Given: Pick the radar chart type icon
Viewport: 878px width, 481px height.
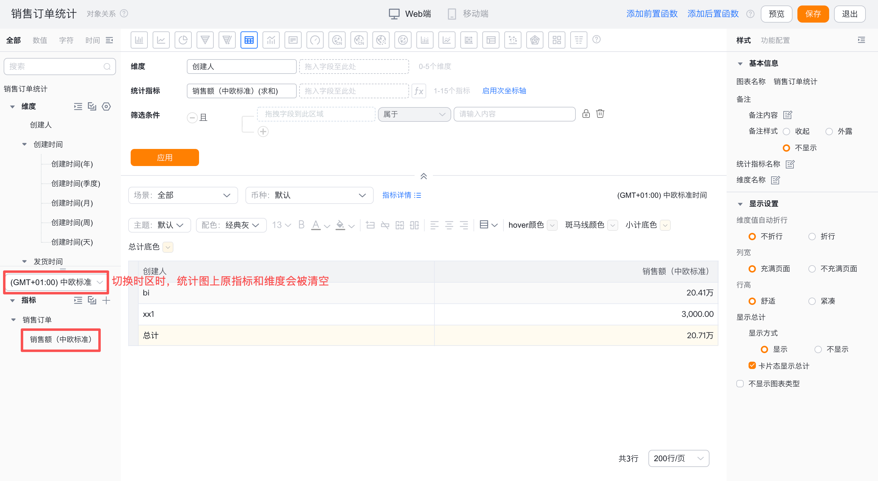Looking at the screenshot, I should 535,40.
